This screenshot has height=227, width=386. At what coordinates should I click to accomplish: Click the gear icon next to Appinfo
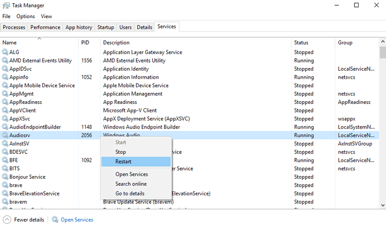5,77
